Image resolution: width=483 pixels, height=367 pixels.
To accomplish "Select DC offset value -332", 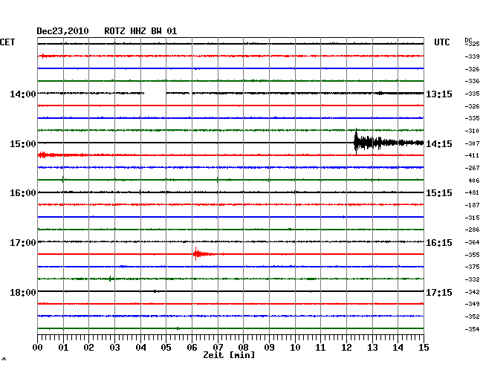I will click(472, 279).
